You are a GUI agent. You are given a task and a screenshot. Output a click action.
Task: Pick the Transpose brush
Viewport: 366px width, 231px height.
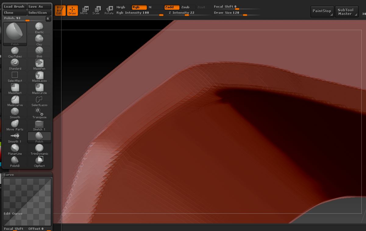[x=39, y=113]
